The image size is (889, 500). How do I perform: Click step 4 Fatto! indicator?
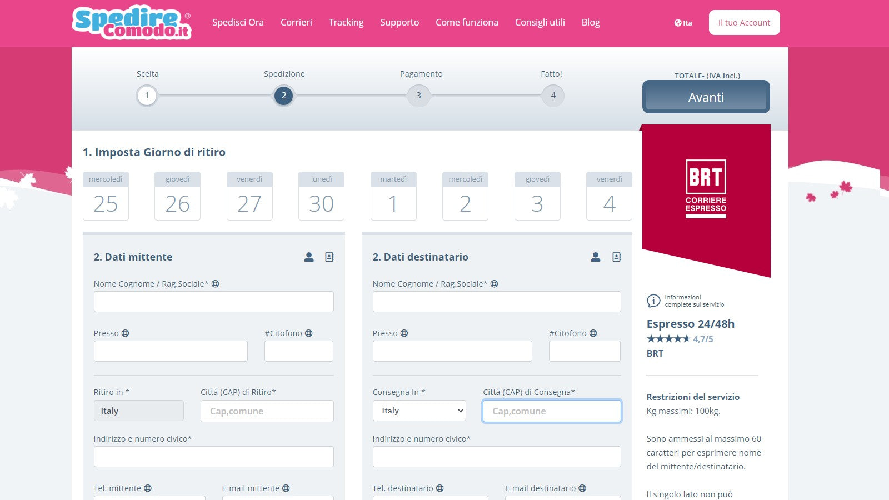tap(553, 96)
